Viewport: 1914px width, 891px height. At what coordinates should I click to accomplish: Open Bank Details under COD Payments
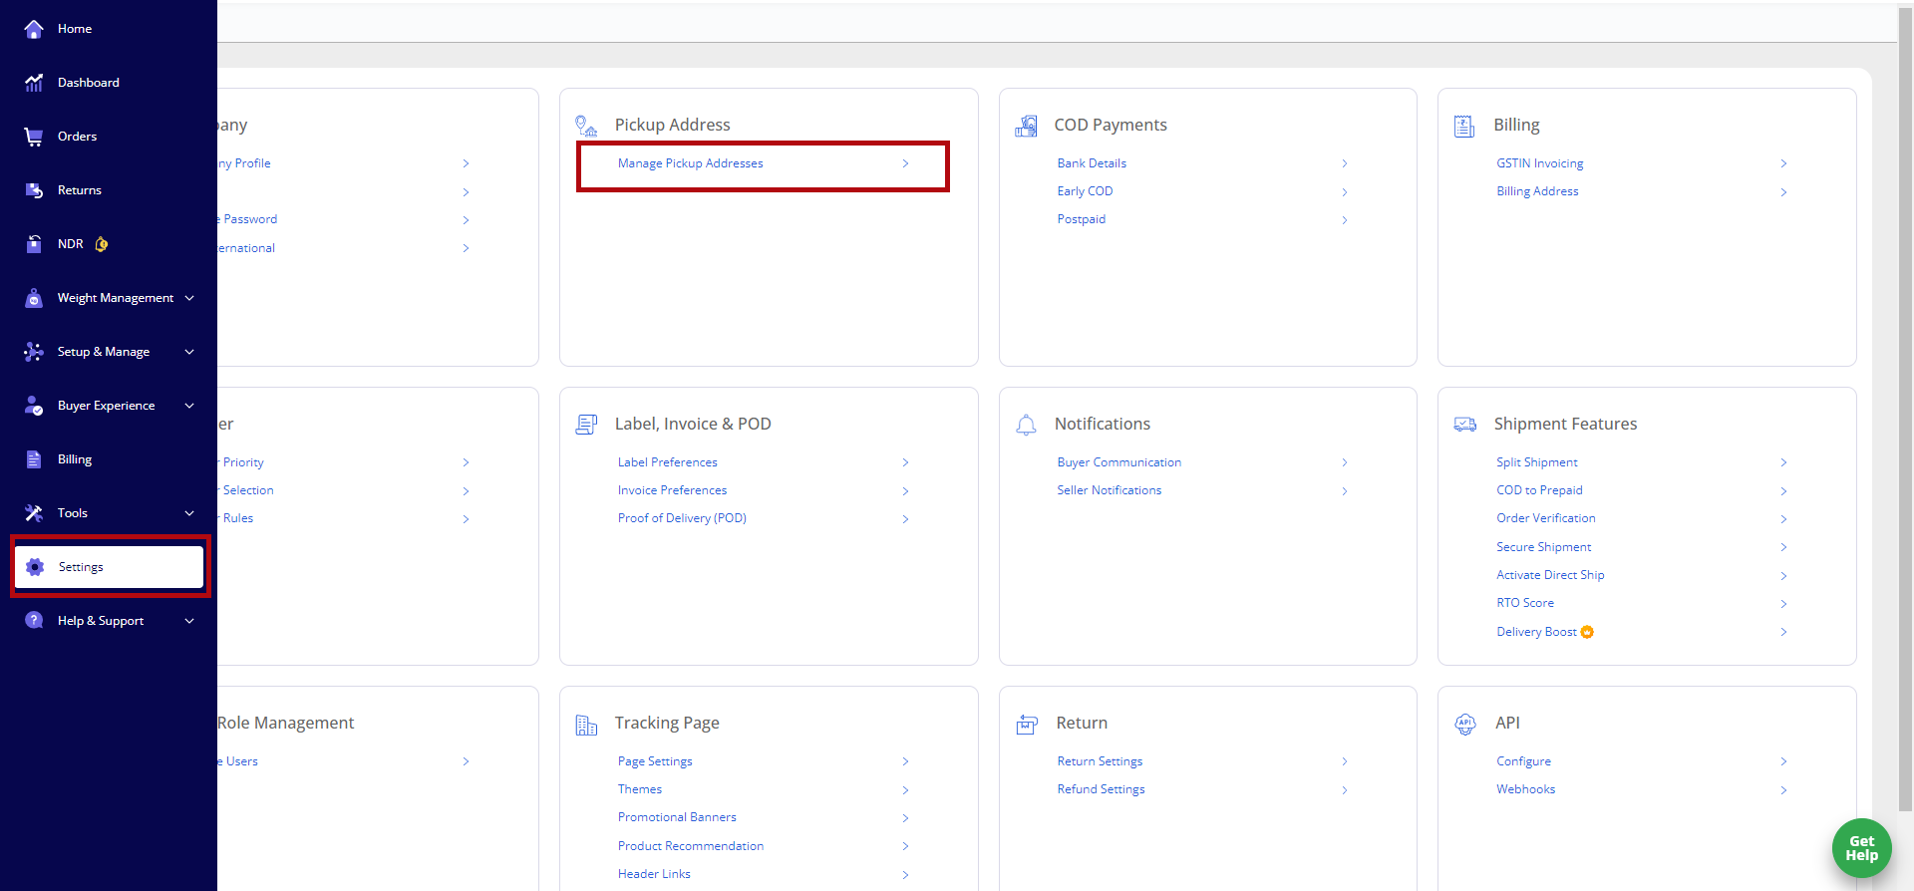(1092, 163)
